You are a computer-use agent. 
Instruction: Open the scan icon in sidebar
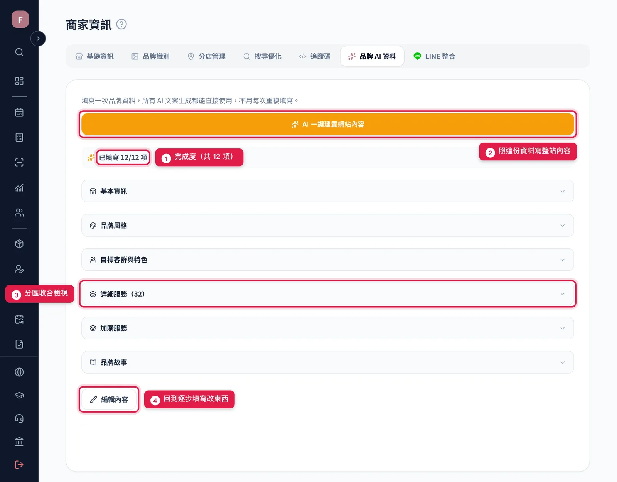point(19,162)
